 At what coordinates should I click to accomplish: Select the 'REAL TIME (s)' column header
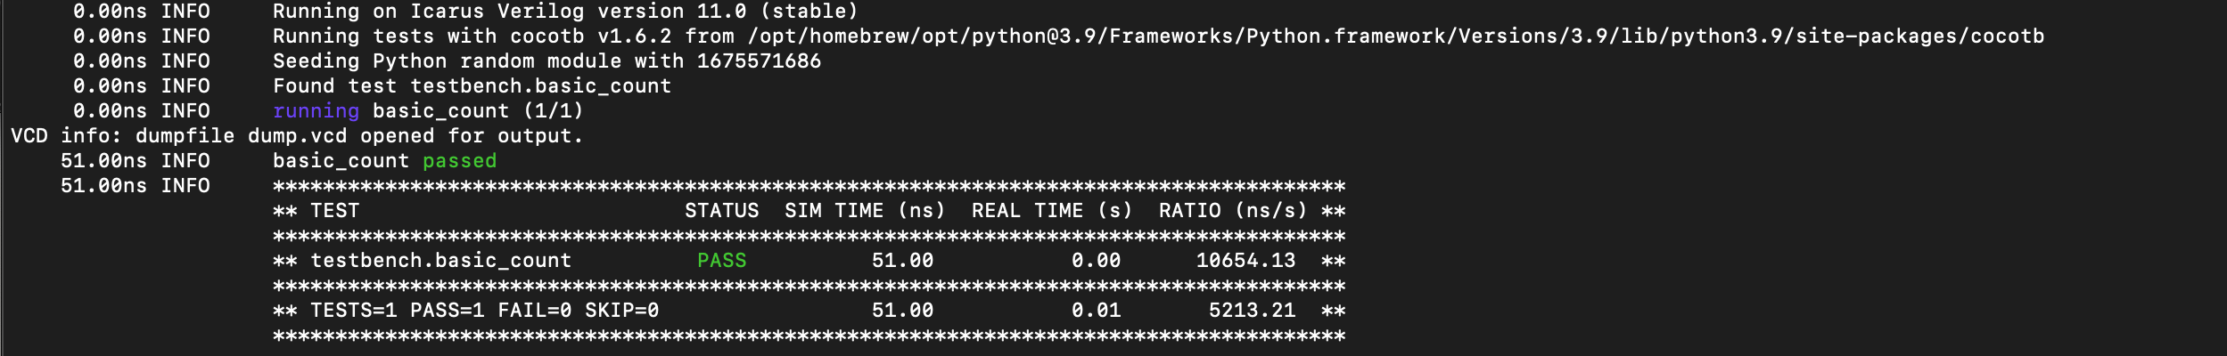click(1051, 211)
